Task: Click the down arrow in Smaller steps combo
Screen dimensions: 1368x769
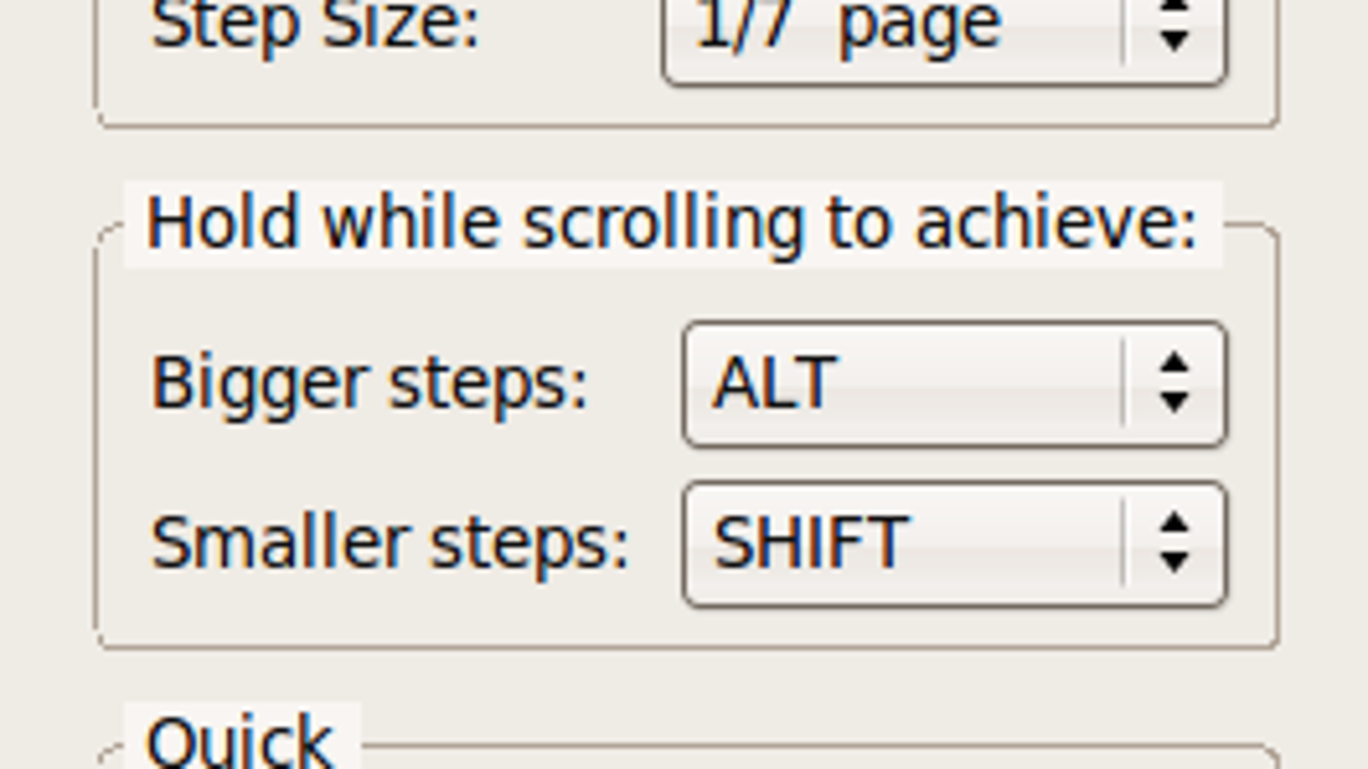Action: (x=1174, y=562)
